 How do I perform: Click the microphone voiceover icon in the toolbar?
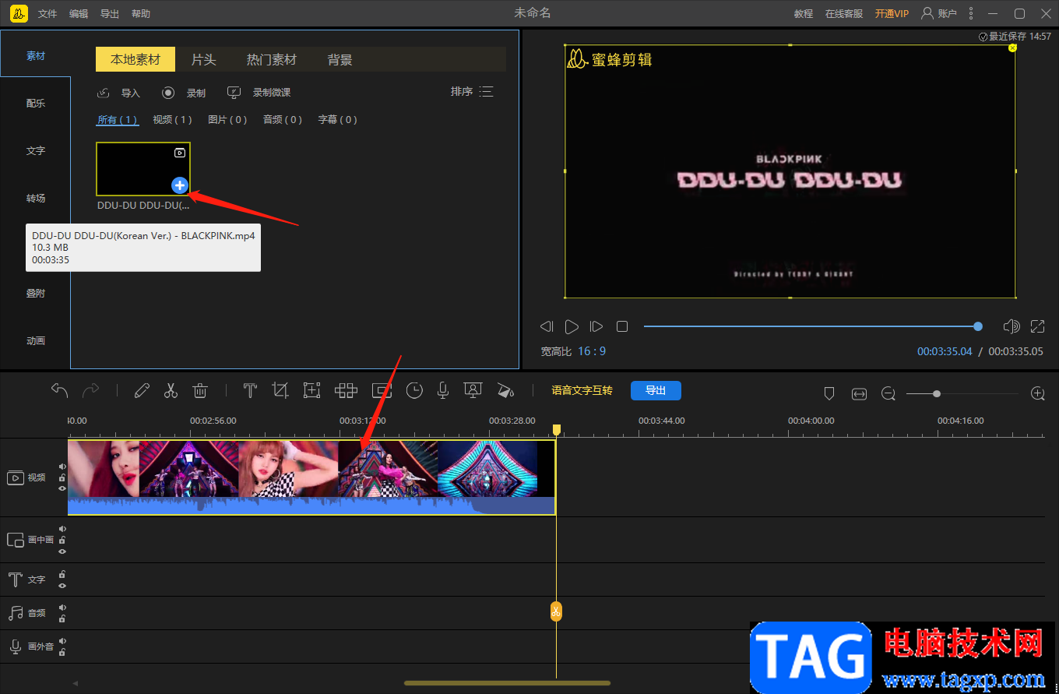(x=443, y=390)
